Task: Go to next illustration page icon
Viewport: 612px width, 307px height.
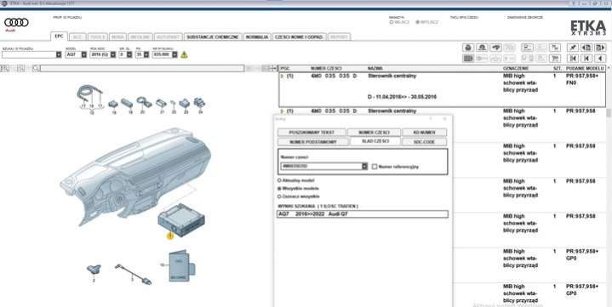Action: pyautogui.click(x=600, y=48)
